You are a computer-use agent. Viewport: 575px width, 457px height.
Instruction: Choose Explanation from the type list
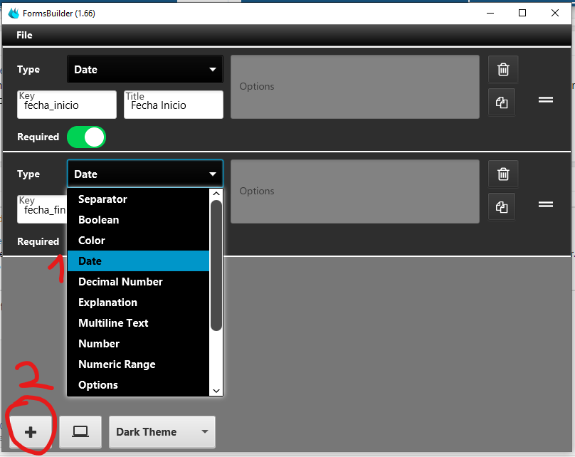click(x=138, y=303)
